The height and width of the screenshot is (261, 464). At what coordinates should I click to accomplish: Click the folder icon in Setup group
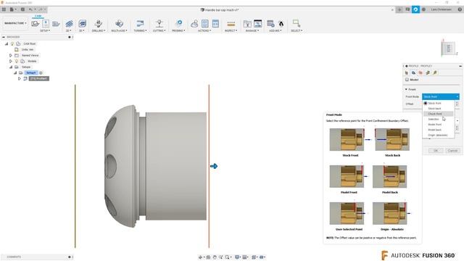coord(56,23)
